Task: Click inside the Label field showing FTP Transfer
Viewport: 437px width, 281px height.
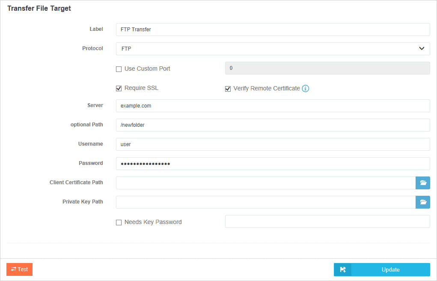Action: tap(273, 29)
